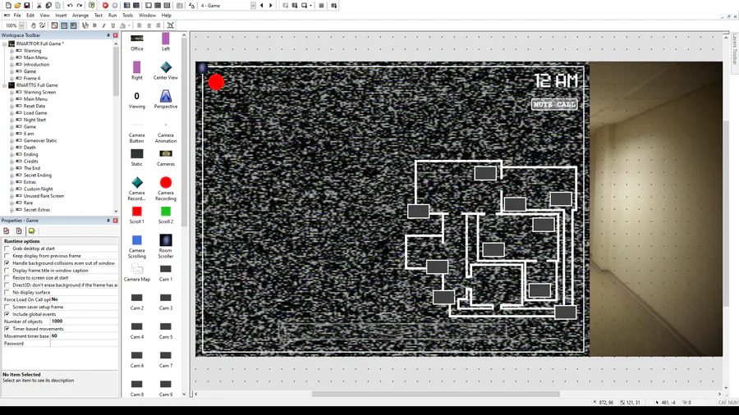
Task: Click the Redo arrow icon
Action: [79, 5]
